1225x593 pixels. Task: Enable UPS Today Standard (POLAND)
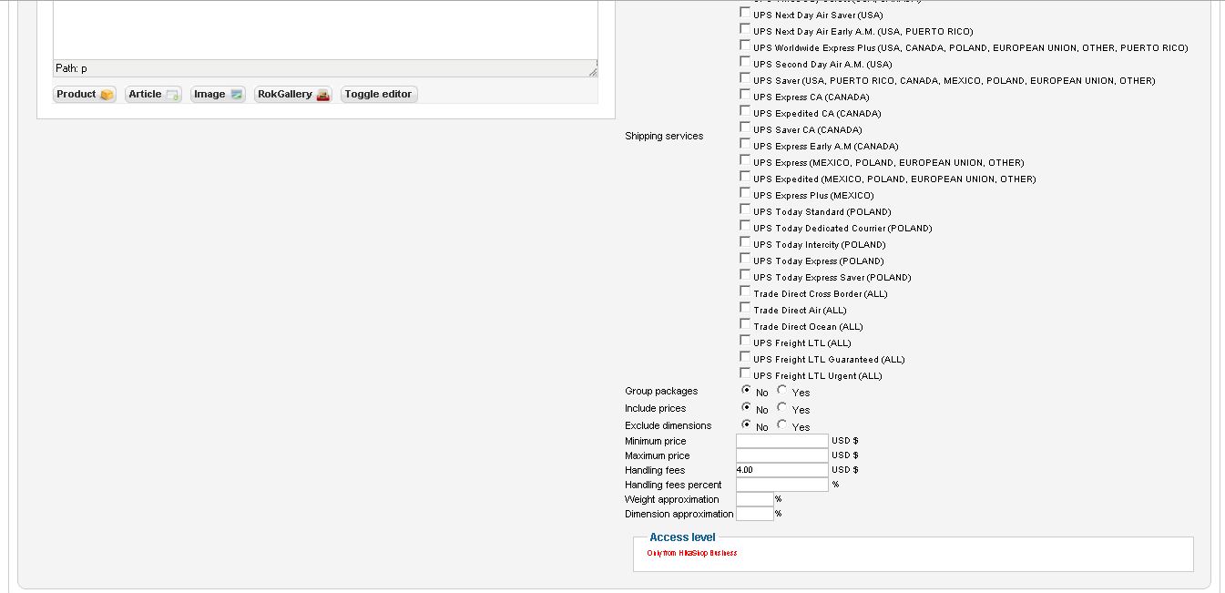pyautogui.click(x=745, y=210)
